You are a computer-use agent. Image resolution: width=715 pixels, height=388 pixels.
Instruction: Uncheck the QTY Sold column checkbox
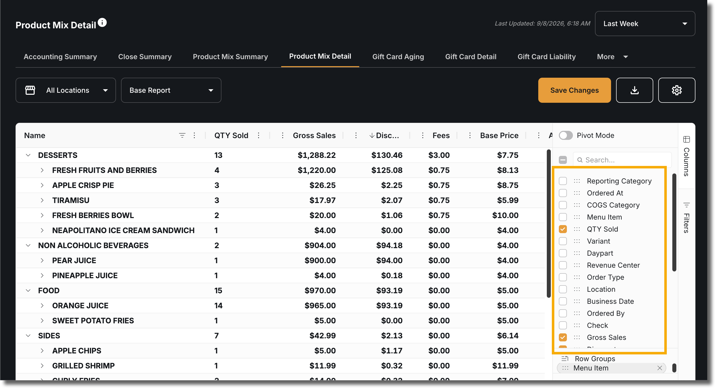click(x=563, y=229)
